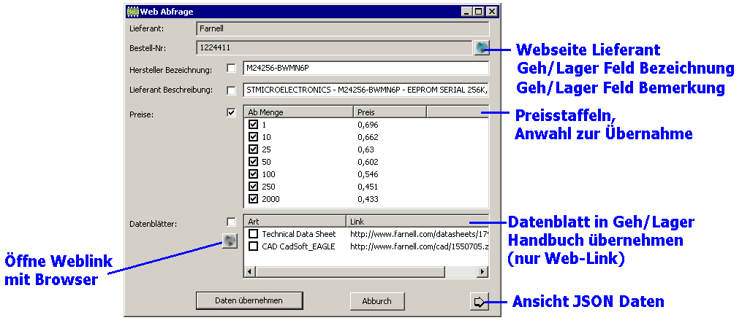
Task: Close the Web Abfrage window
Action: click(x=492, y=12)
